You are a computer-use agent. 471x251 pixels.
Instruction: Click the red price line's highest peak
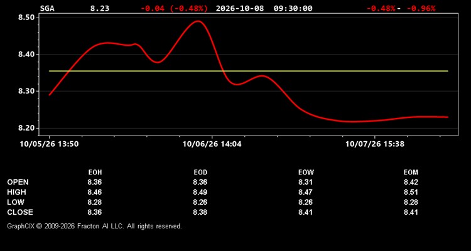[x=198, y=21]
